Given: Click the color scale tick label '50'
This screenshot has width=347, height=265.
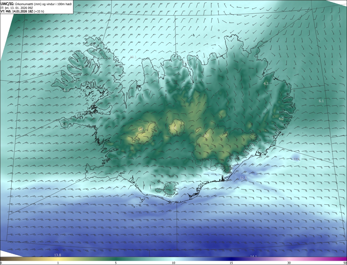Looking at the screenshot, I should click(x=345, y=263).
